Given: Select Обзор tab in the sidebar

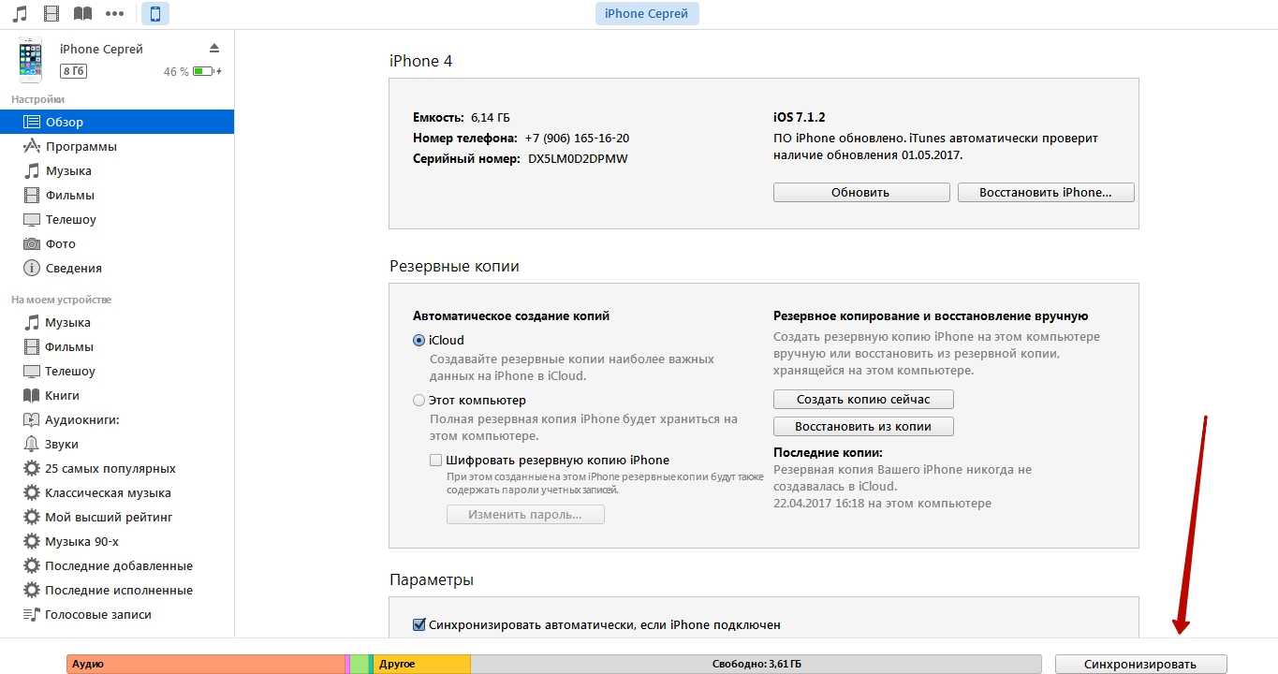Looking at the screenshot, I should (65, 122).
